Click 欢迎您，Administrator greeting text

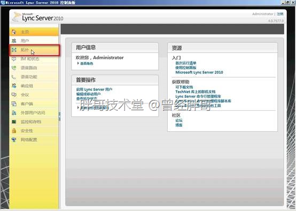(x=99, y=57)
